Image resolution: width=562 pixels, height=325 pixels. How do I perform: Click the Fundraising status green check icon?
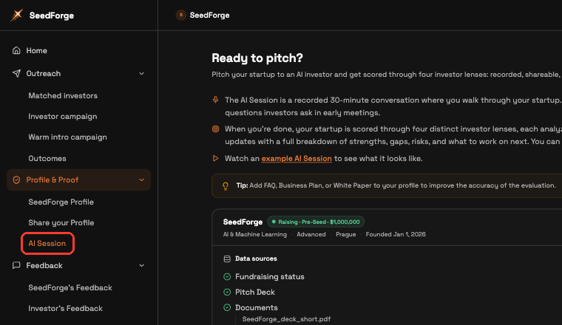pyautogui.click(x=227, y=277)
